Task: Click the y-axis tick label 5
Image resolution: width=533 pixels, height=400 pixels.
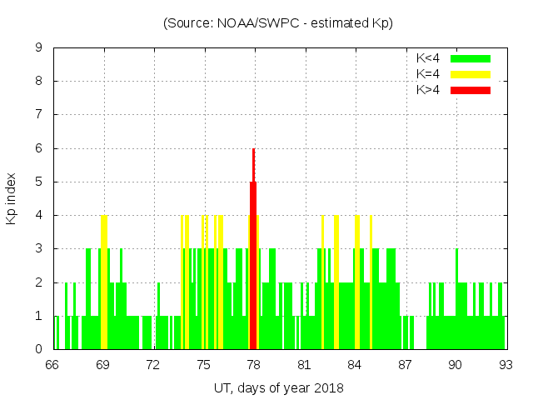Action: pos(39,182)
